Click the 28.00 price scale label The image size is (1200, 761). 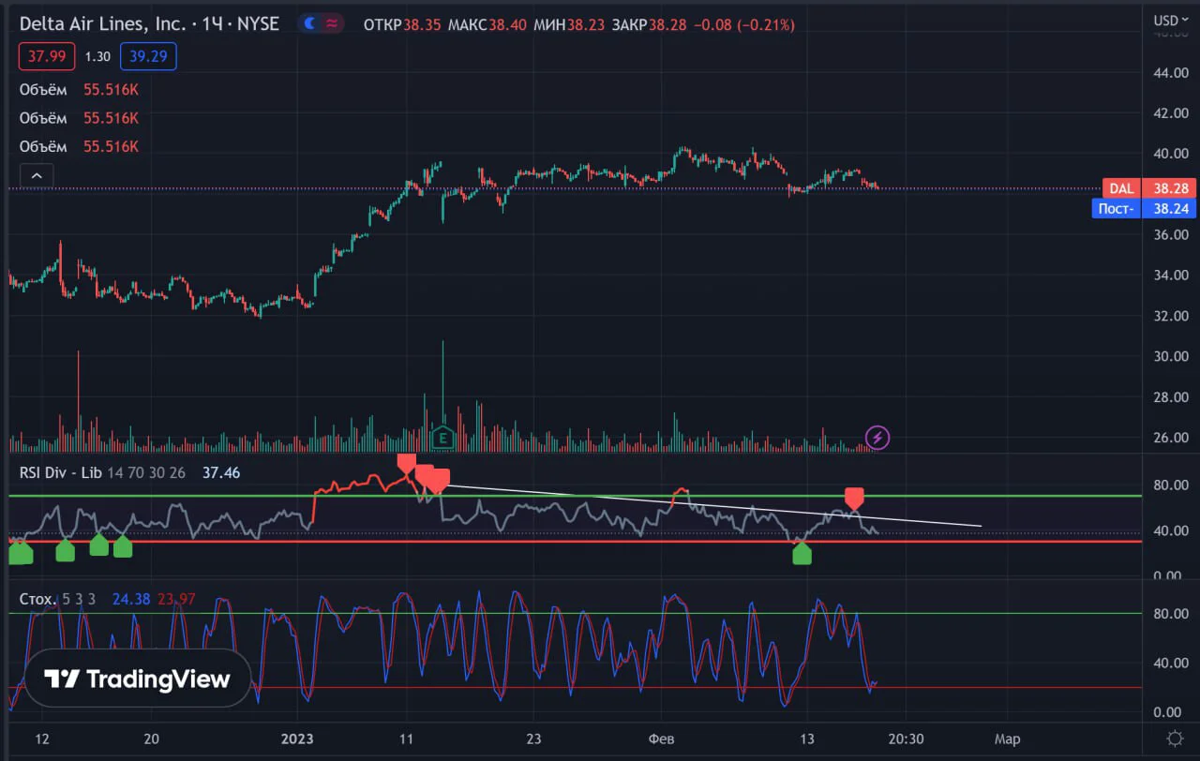1170,397
